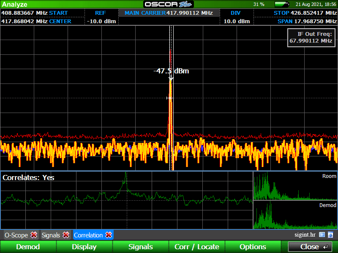Click the Close button
The image size is (338, 253).
coord(310,247)
